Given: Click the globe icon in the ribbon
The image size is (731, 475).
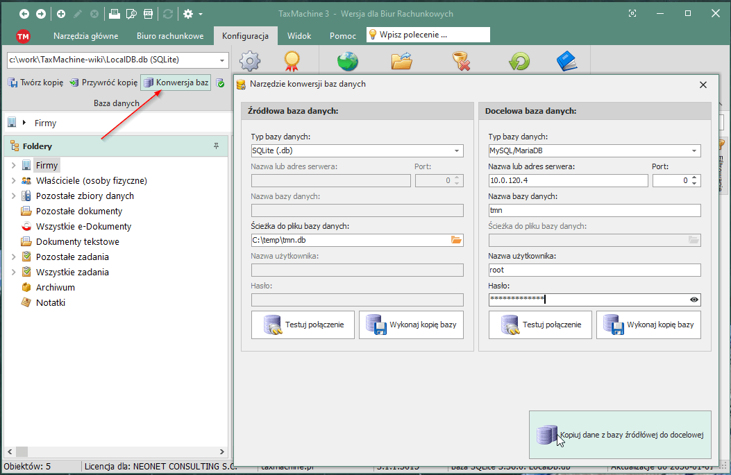Looking at the screenshot, I should pyautogui.click(x=347, y=62).
